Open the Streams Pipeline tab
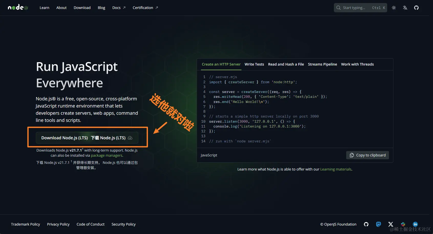433x234 pixels. tap(322, 64)
